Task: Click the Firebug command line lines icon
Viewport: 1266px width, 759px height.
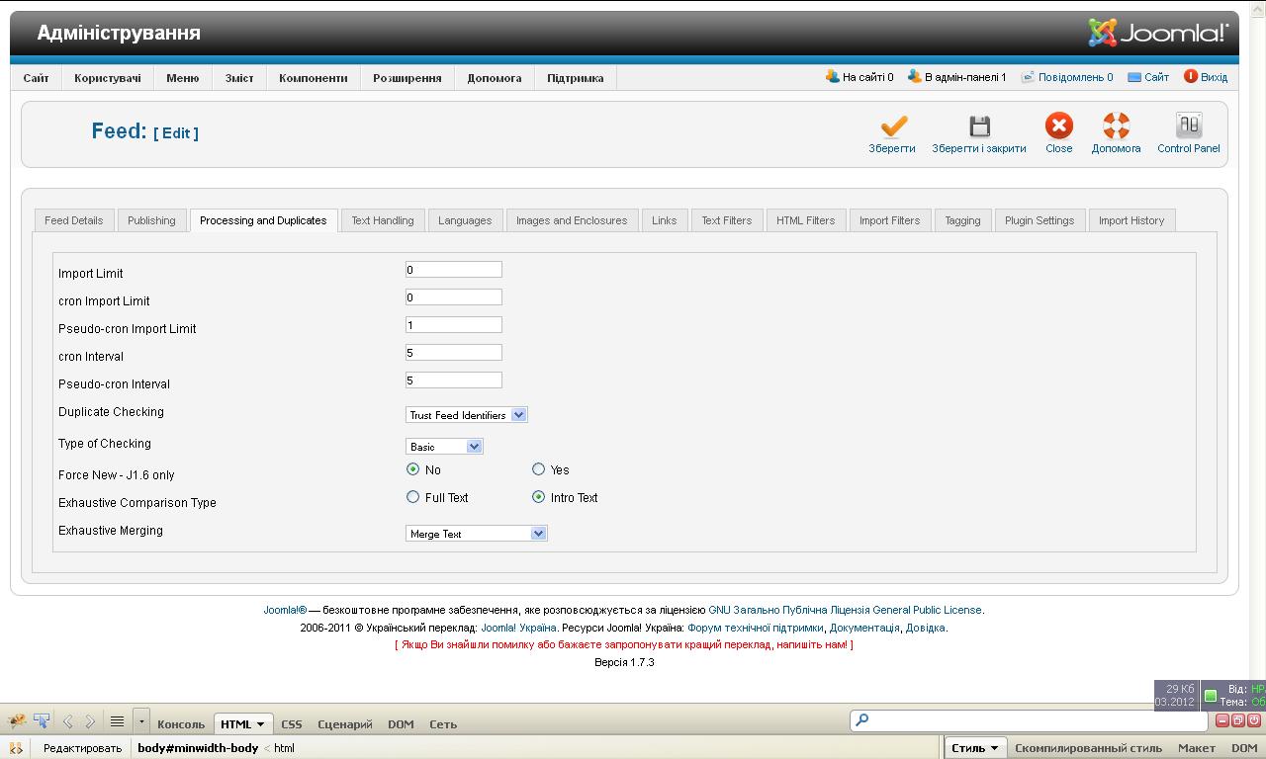Action: (117, 721)
